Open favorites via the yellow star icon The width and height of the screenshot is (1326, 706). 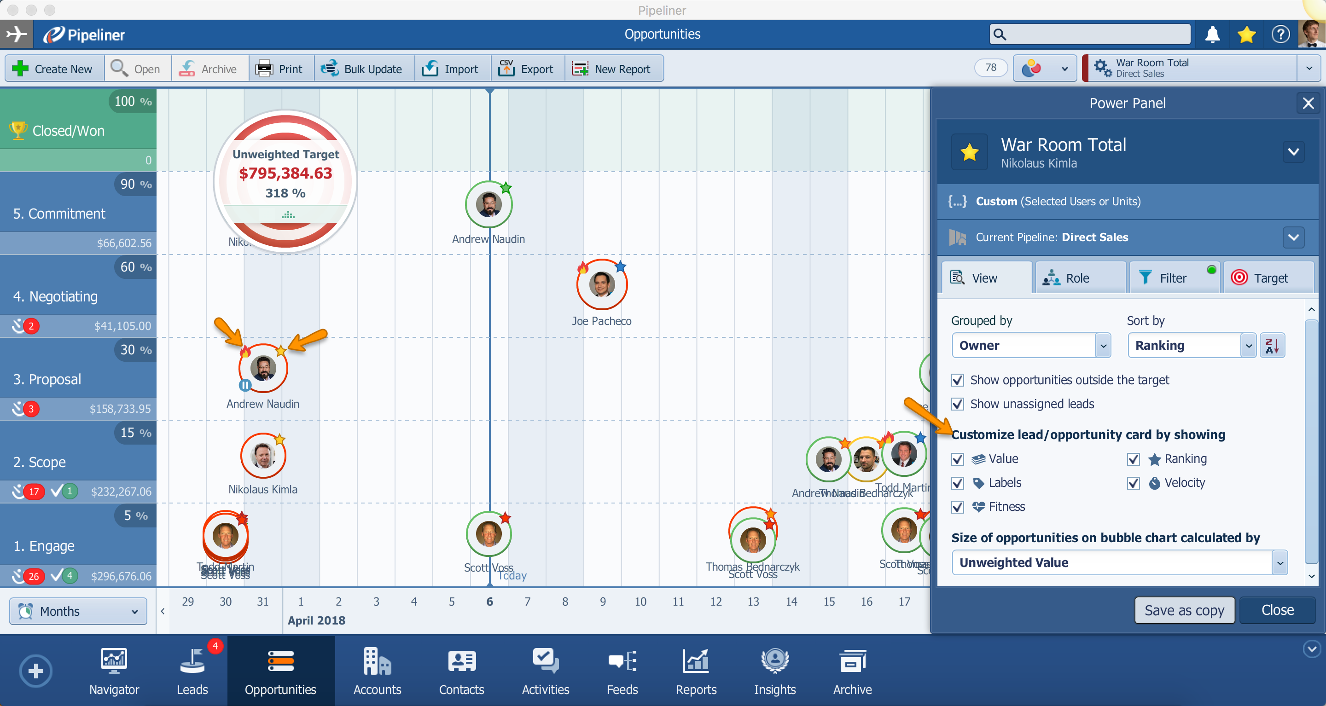coord(1246,35)
